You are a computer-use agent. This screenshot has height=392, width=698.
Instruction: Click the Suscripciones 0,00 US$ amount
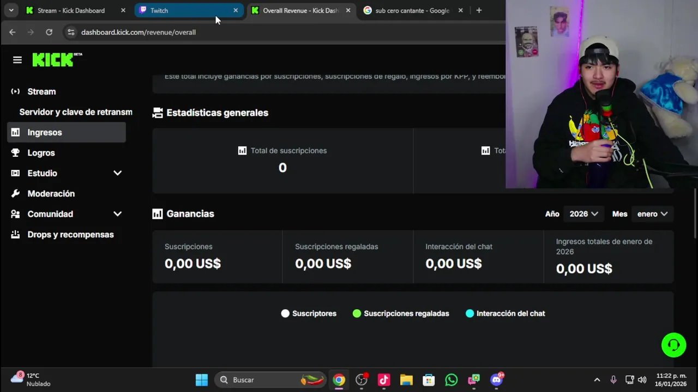[x=192, y=264]
